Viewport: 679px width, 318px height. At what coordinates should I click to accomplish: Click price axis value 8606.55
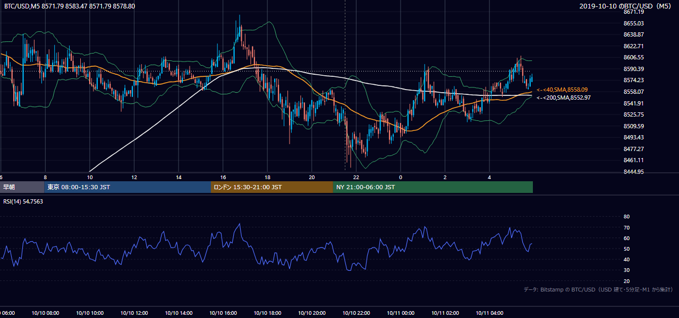633,57
